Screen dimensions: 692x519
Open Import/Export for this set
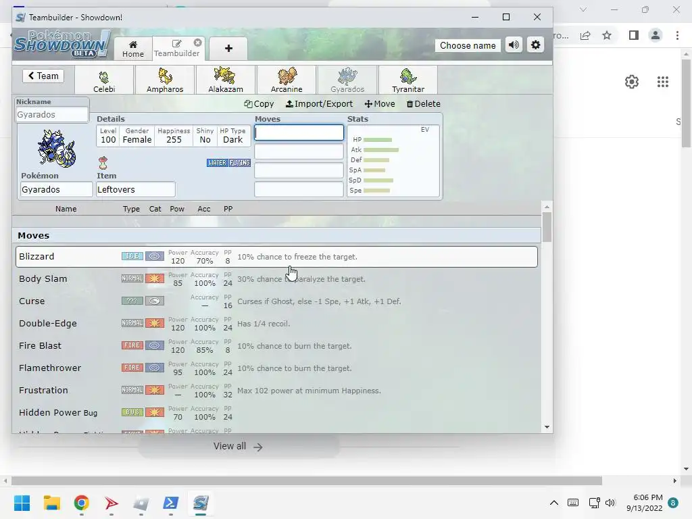(319, 103)
